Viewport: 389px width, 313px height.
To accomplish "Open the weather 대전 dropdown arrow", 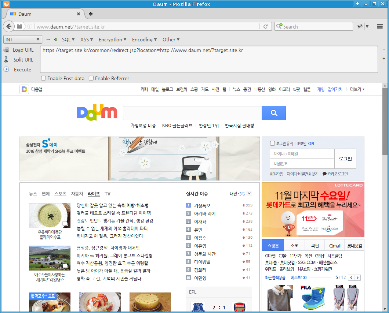I will pos(250,194).
